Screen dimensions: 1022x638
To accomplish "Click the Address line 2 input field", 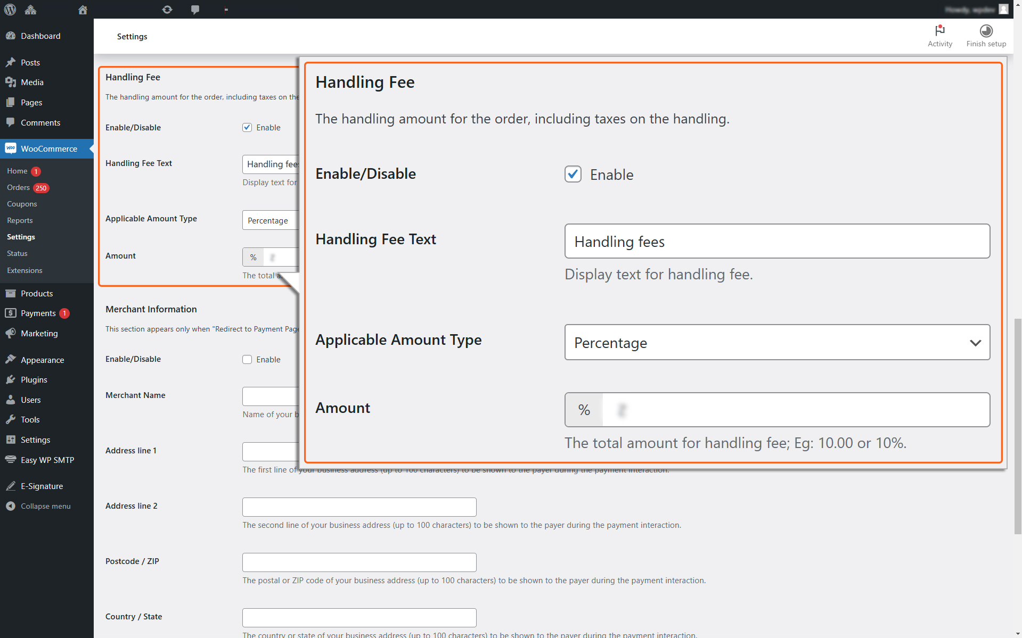I will tap(359, 507).
